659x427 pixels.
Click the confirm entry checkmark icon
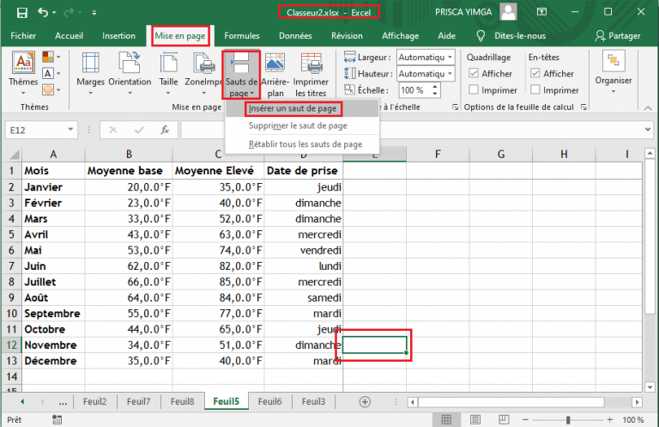(x=139, y=130)
